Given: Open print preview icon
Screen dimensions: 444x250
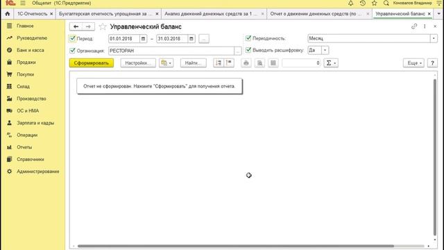Looking at the screenshot, I should click(259, 63).
